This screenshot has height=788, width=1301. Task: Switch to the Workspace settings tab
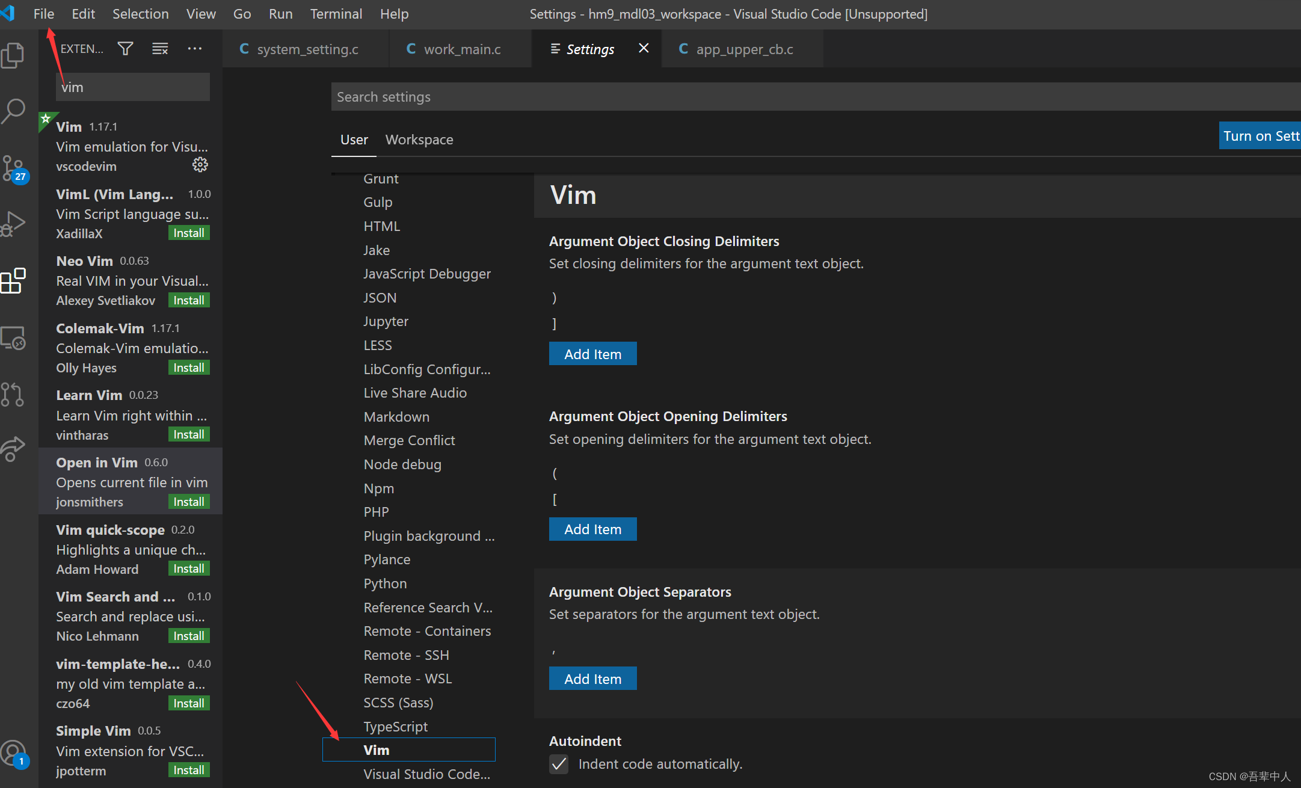[x=419, y=139]
